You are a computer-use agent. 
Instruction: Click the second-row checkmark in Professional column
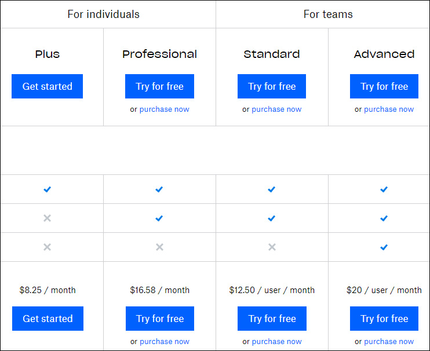point(159,218)
